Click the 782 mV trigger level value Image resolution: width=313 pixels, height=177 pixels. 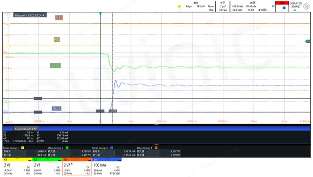[201, 6]
